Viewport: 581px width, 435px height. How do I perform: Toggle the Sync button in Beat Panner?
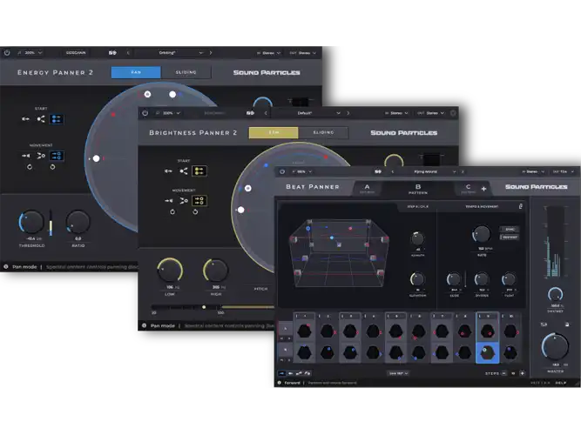(x=510, y=229)
